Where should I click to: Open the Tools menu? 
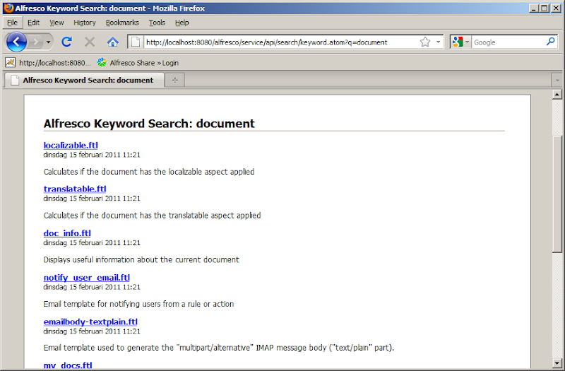(x=157, y=23)
